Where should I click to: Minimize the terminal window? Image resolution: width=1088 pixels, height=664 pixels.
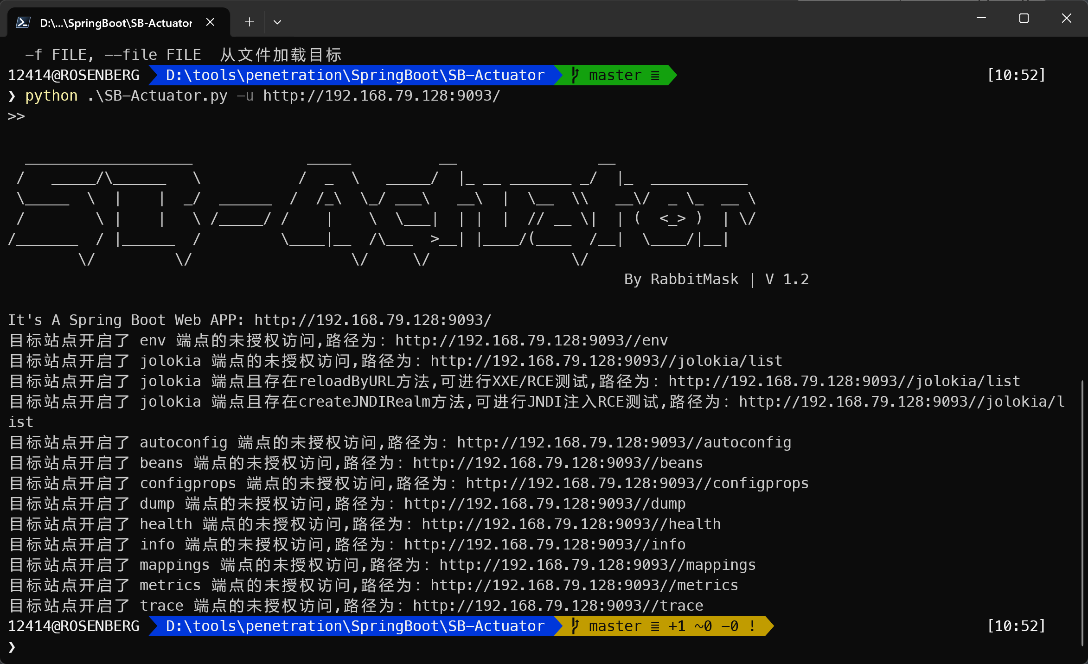click(x=981, y=18)
